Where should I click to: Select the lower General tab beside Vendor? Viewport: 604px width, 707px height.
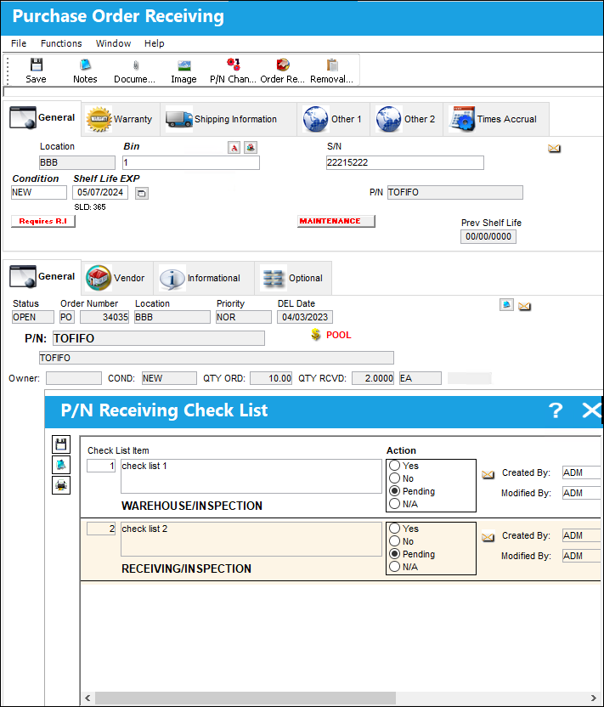point(42,277)
